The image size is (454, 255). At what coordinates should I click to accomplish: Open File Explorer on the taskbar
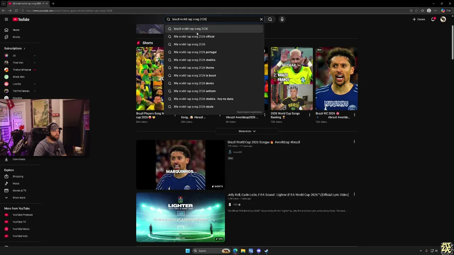coord(243,251)
